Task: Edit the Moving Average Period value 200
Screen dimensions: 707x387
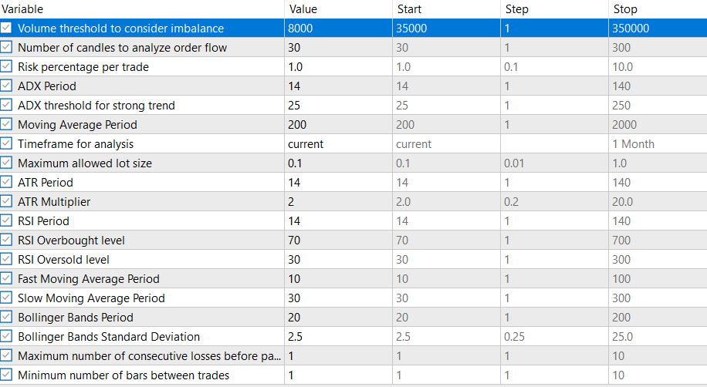Action: tap(338, 124)
